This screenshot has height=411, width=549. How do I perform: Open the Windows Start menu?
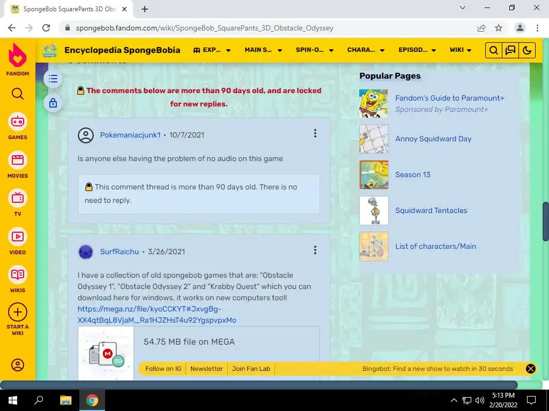[x=13, y=400]
